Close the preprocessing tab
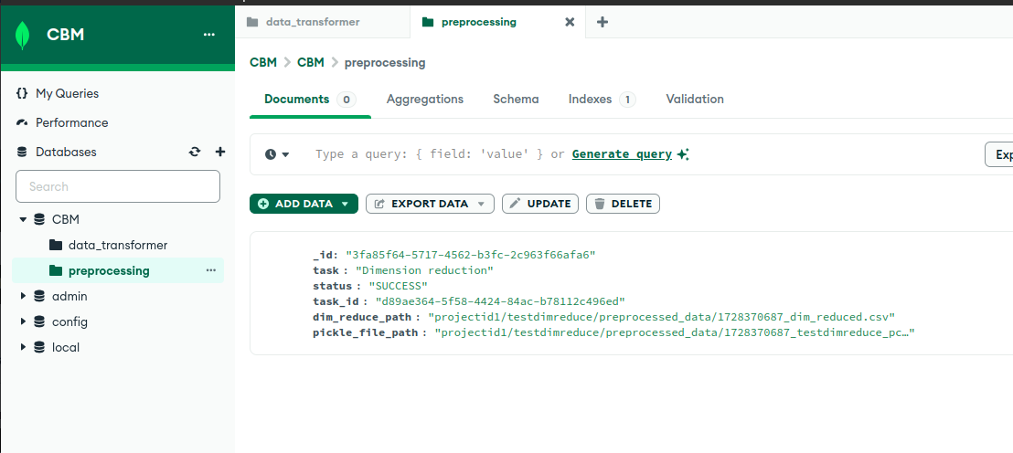Screen dimensions: 1013x453 point(570,22)
